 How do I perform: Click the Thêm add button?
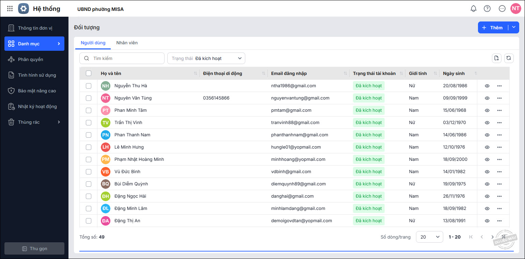pos(493,28)
